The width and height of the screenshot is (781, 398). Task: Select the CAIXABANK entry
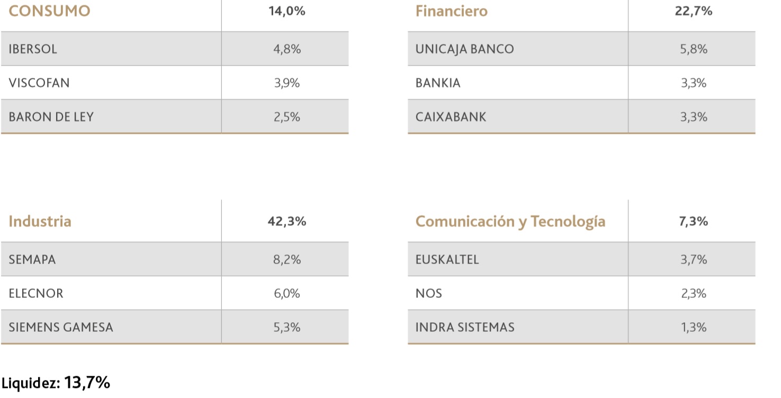point(451,117)
